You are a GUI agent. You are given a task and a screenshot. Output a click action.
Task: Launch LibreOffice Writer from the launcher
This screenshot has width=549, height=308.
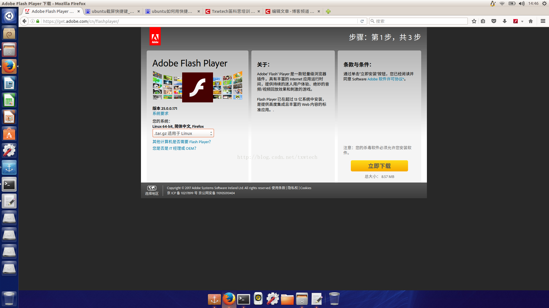(9, 83)
